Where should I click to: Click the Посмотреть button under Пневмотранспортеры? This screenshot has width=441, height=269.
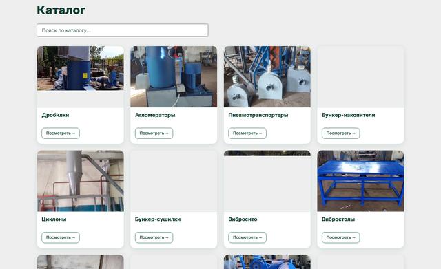pyautogui.click(x=247, y=133)
